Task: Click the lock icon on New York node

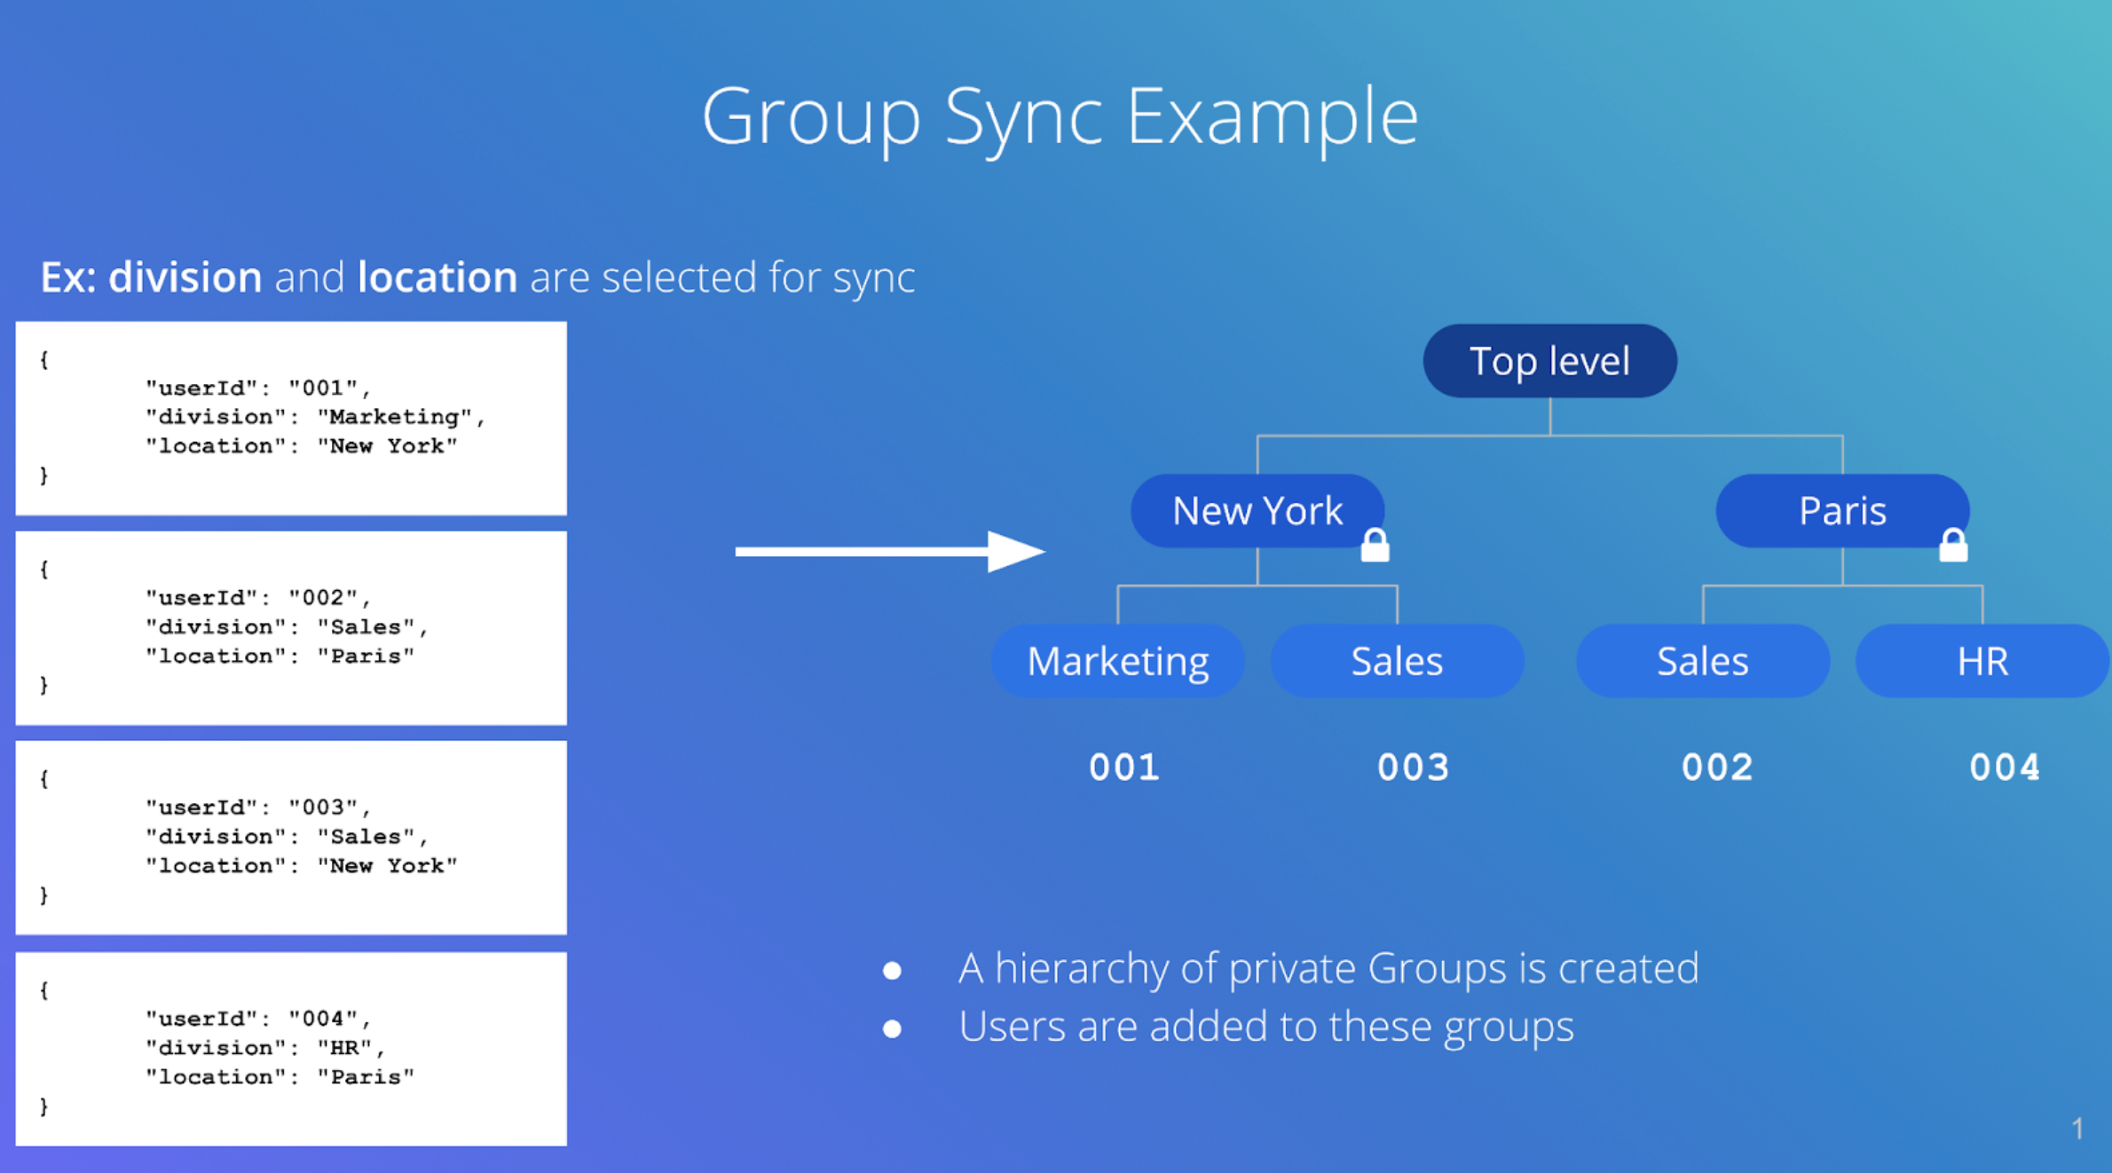Action: tap(1375, 546)
